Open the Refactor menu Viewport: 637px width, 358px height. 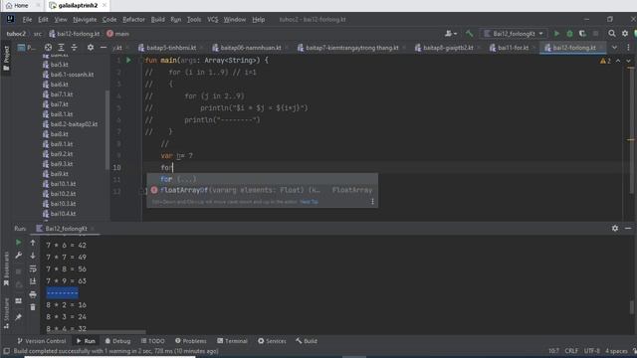[133, 19]
